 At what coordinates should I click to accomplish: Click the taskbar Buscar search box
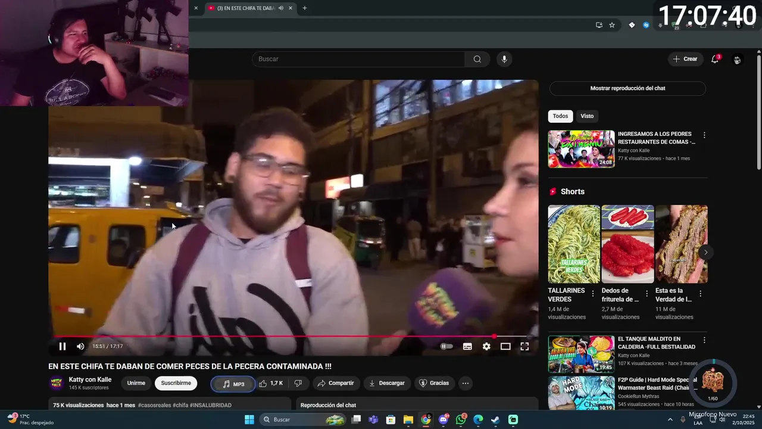click(304, 419)
